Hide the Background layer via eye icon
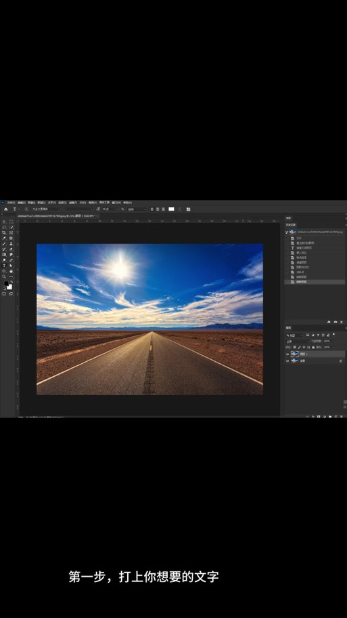 [287, 361]
